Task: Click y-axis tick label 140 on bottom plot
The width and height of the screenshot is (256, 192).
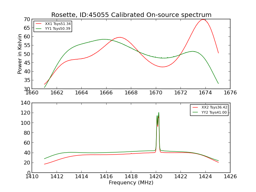Action: [26, 103]
